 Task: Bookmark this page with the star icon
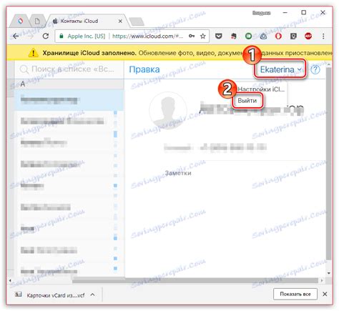(203, 36)
